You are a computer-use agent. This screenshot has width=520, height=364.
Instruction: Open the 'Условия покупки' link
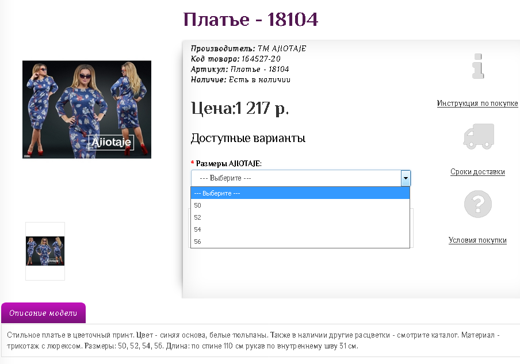click(x=477, y=240)
